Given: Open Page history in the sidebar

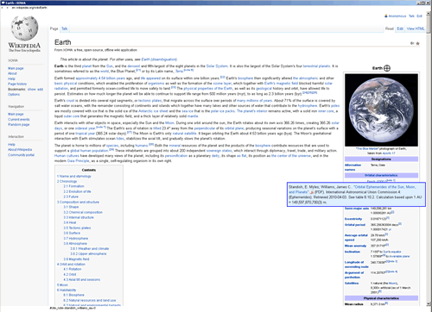Looking at the screenshot, I should pyautogui.click(x=17, y=84).
